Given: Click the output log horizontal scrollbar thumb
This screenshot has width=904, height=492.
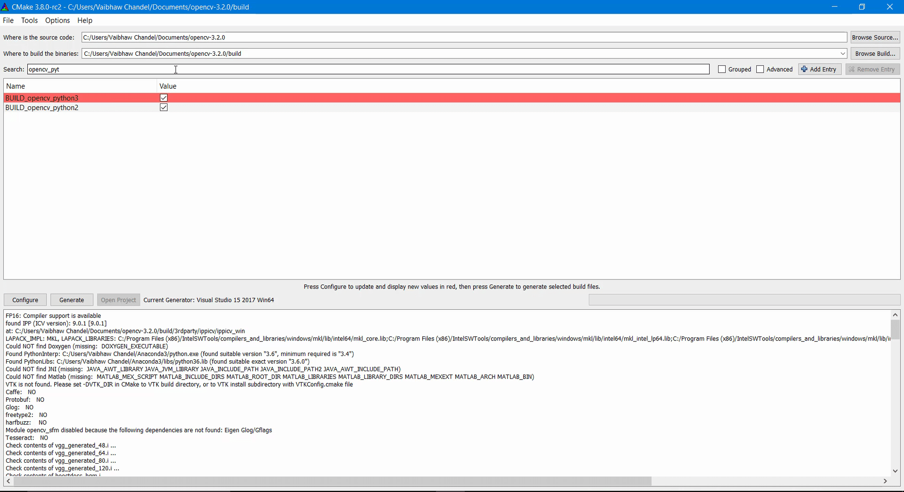Looking at the screenshot, I should coord(333,481).
